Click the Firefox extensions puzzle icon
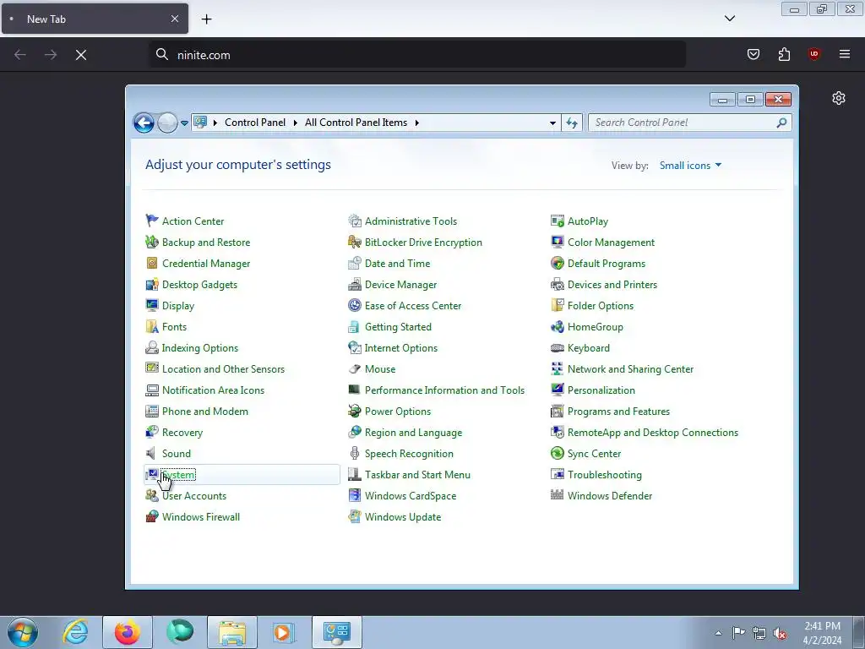 784,54
